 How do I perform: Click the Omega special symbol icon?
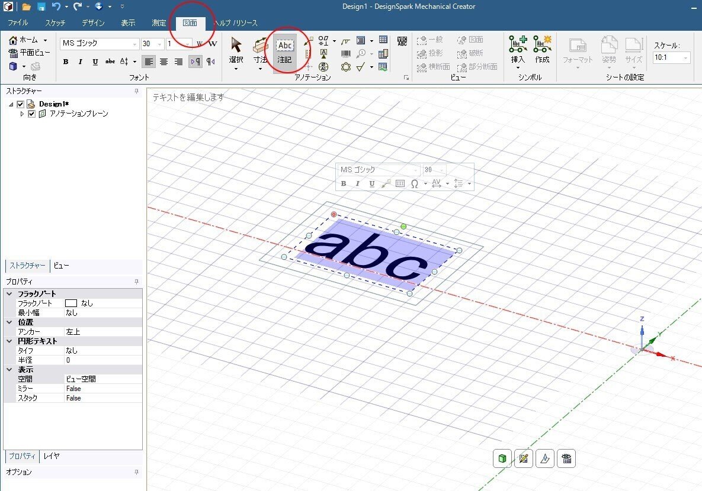point(415,183)
